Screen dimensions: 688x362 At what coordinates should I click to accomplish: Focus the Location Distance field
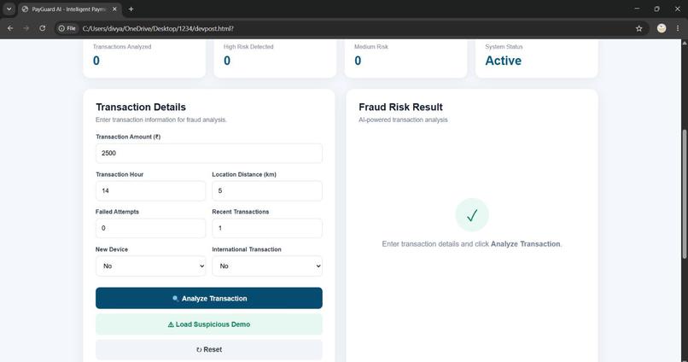coord(267,191)
